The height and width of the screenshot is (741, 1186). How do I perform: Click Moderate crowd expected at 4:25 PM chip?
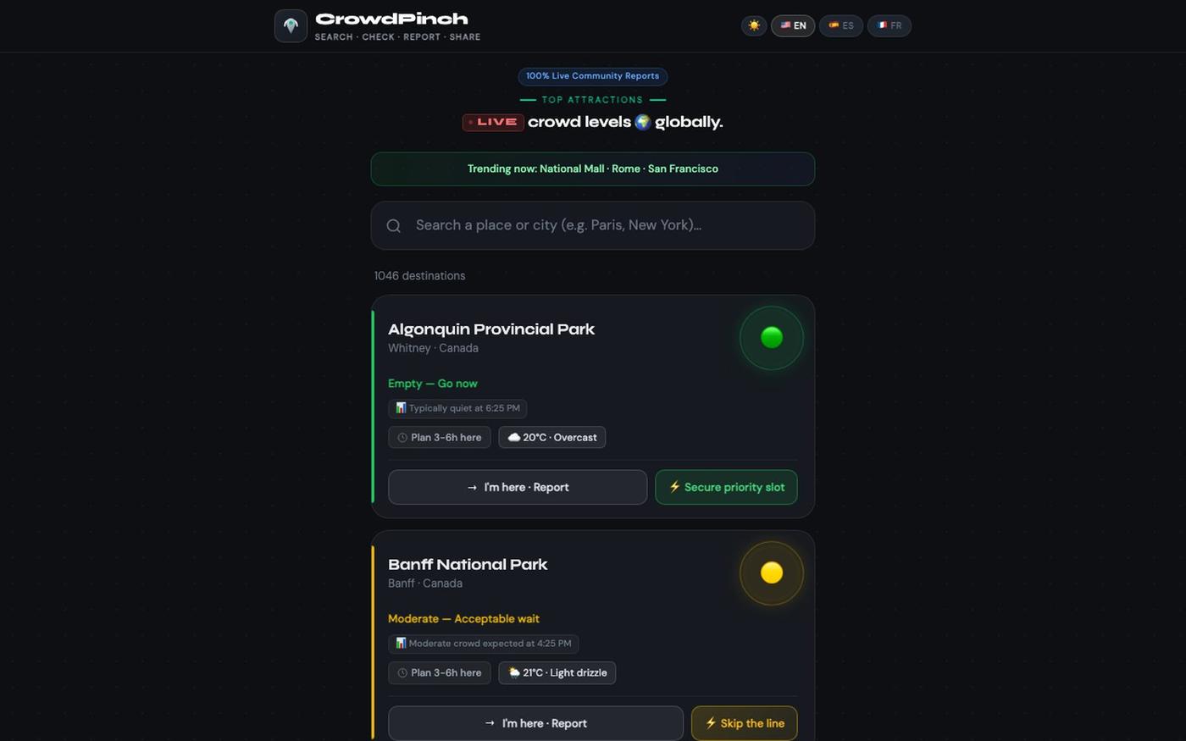pos(484,644)
